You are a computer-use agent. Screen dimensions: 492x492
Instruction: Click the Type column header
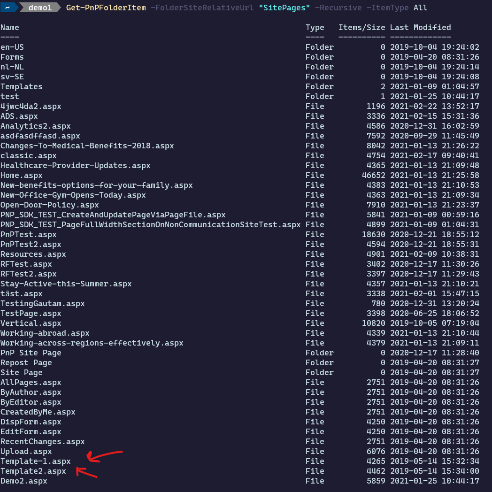tap(315, 28)
